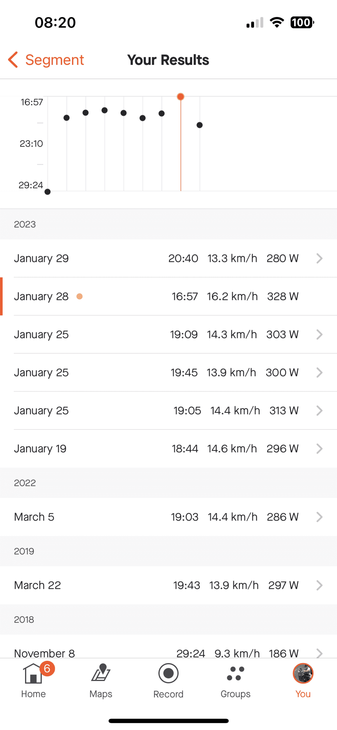The image size is (337, 730).
Task: Tap the You profile avatar
Action: [x=303, y=673]
